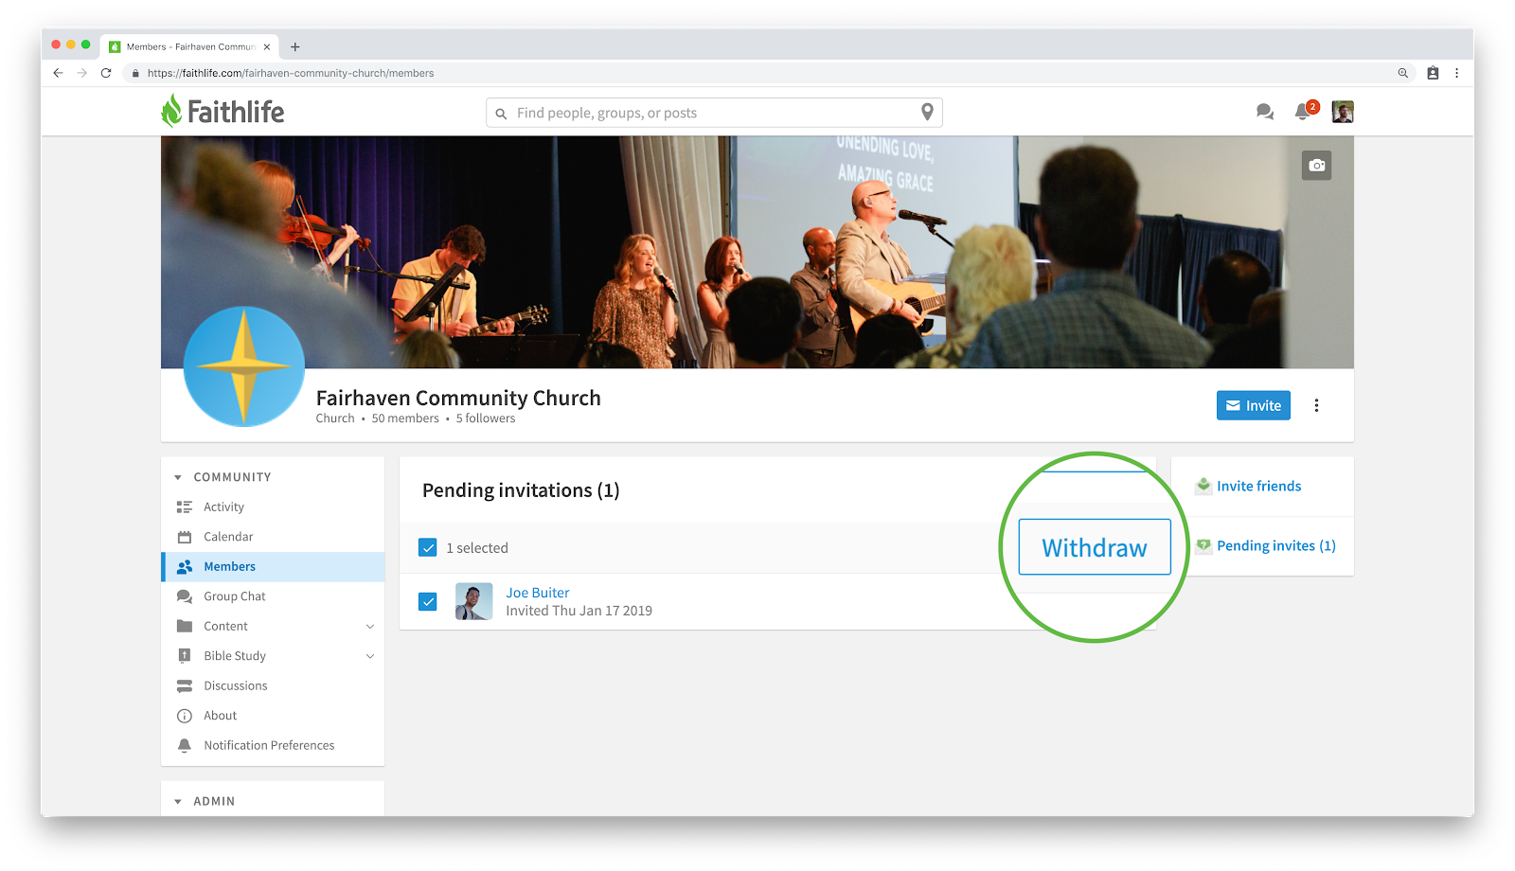Click the Content folder icon
1515x871 pixels.
185,626
